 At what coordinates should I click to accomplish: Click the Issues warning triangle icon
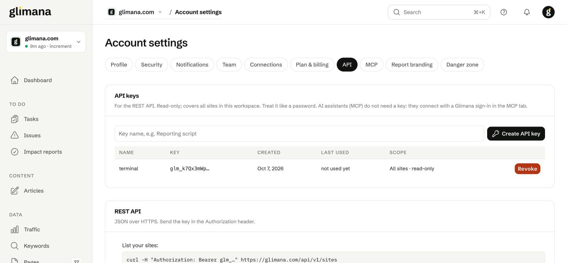15,135
